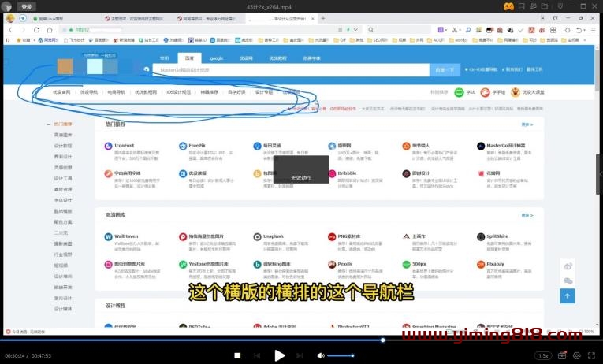Click the green 学UI icon
The width and height of the screenshot is (603, 364).
pyautogui.click(x=459, y=92)
